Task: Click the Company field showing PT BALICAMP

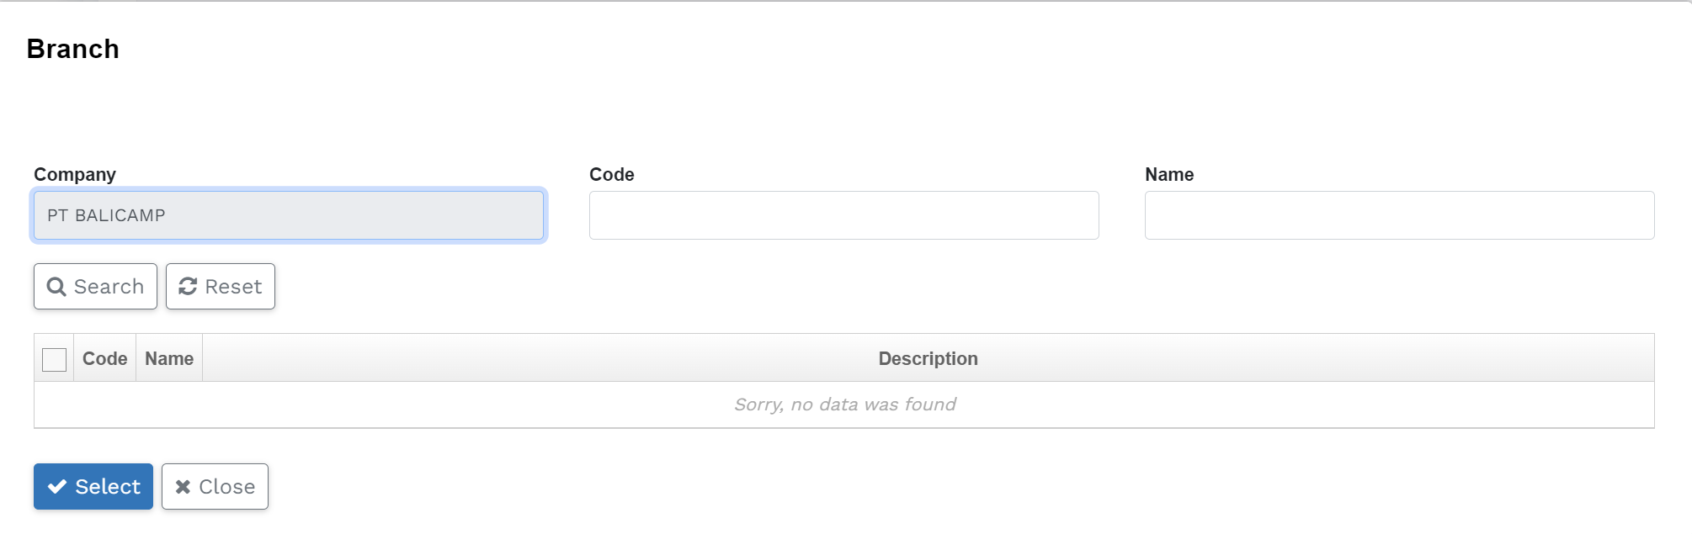Action: [288, 215]
